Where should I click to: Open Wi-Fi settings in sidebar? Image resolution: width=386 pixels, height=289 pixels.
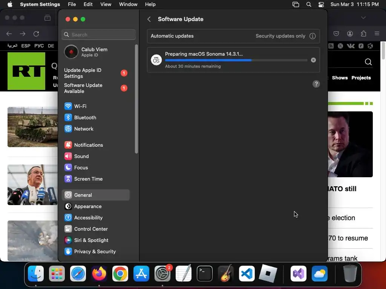tap(95, 106)
